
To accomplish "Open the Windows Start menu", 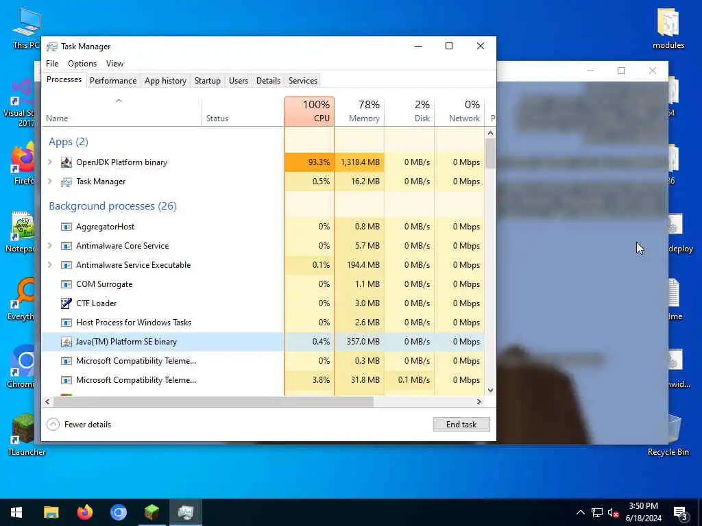I will click(16, 512).
